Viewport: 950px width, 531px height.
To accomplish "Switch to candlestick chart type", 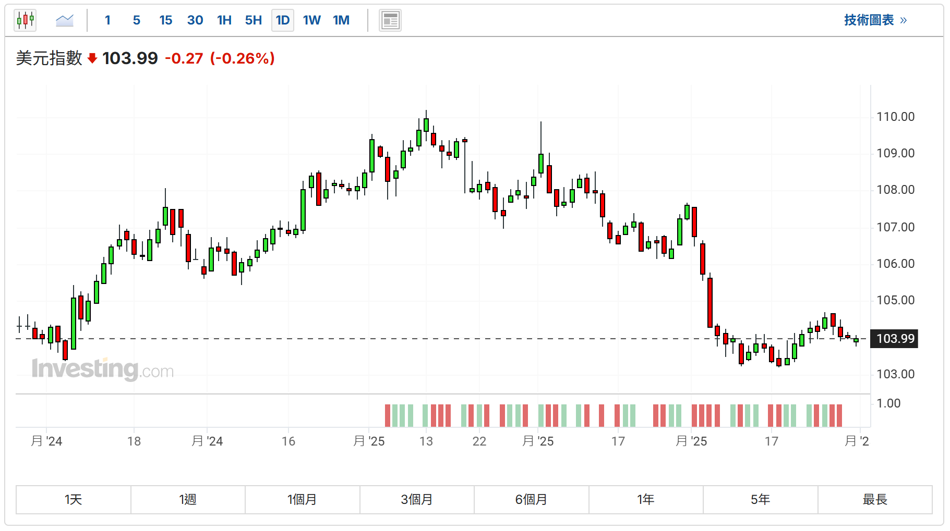I will click(x=25, y=20).
